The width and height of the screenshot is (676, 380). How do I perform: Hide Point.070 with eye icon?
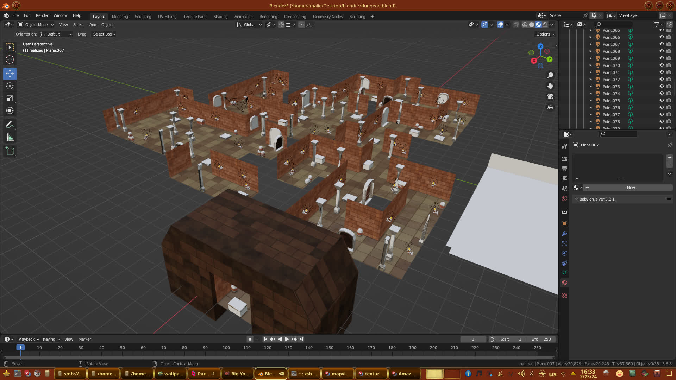[662, 65]
